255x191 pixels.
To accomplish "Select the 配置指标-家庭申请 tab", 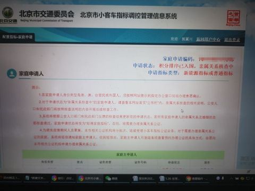I will click(17, 37).
